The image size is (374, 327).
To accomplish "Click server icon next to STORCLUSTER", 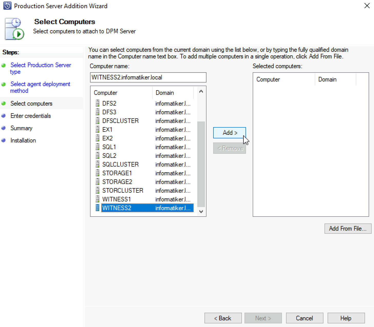I will tap(97, 190).
